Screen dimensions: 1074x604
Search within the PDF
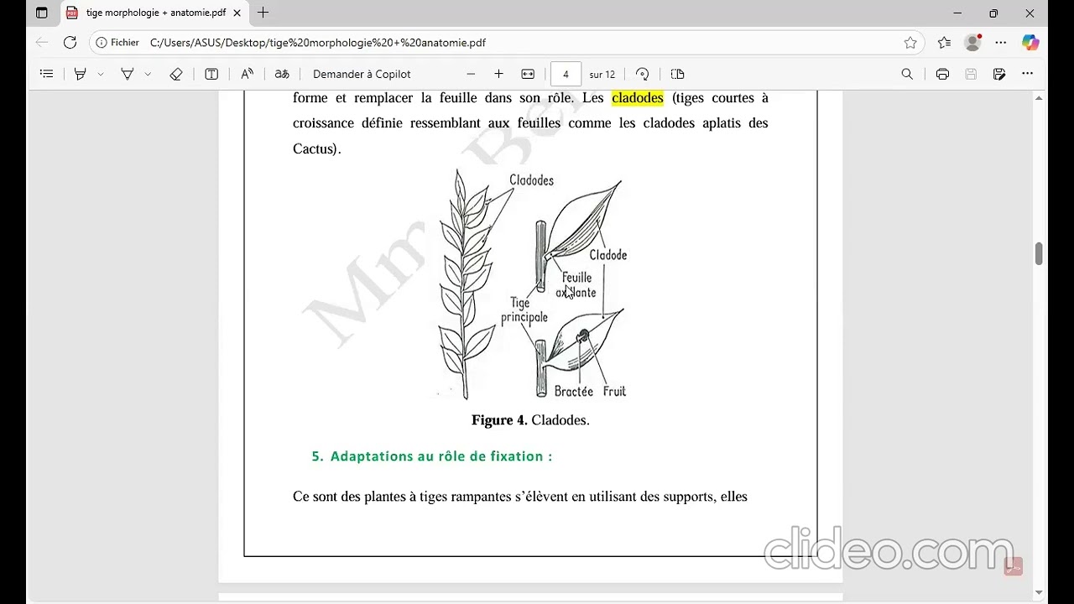click(x=907, y=74)
